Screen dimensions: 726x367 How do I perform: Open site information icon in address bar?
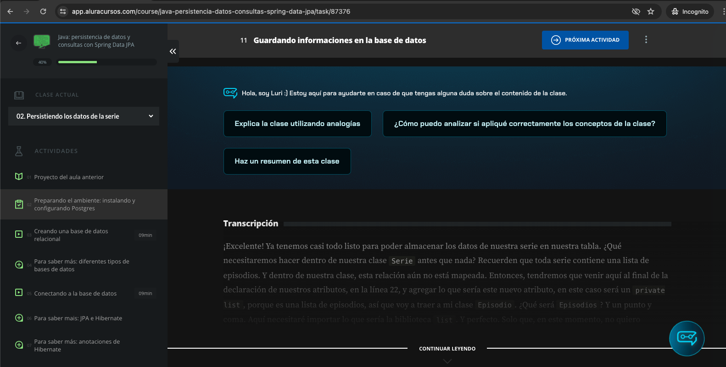tap(63, 11)
